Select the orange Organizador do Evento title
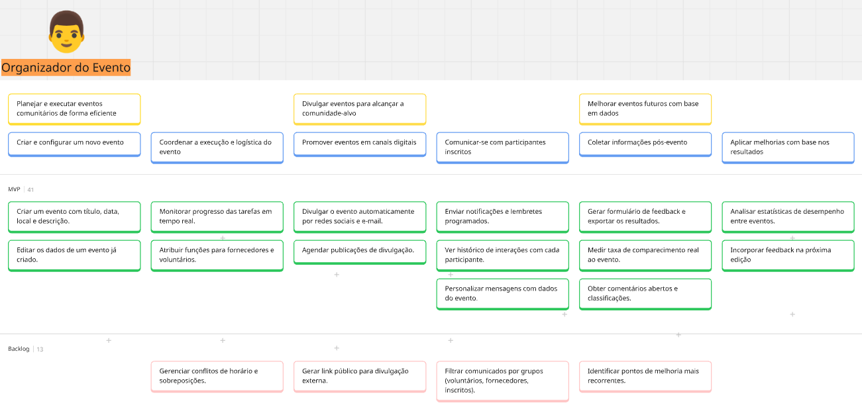Screen dimensions: 862x409 coord(66,68)
